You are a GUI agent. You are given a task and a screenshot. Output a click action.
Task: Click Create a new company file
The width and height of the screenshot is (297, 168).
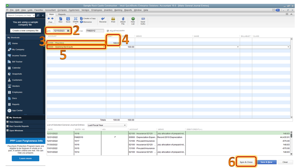click(x=25, y=31)
